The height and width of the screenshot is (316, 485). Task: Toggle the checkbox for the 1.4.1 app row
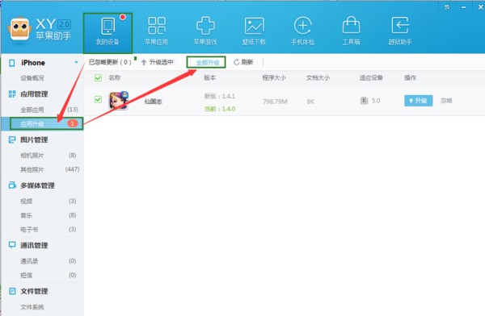98,99
